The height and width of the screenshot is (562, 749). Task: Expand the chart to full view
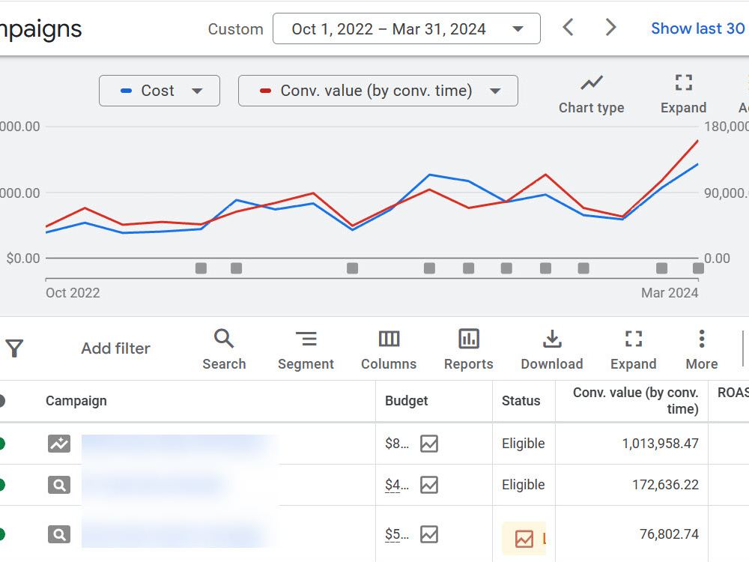pyautogui.click(x=683, y=94)
